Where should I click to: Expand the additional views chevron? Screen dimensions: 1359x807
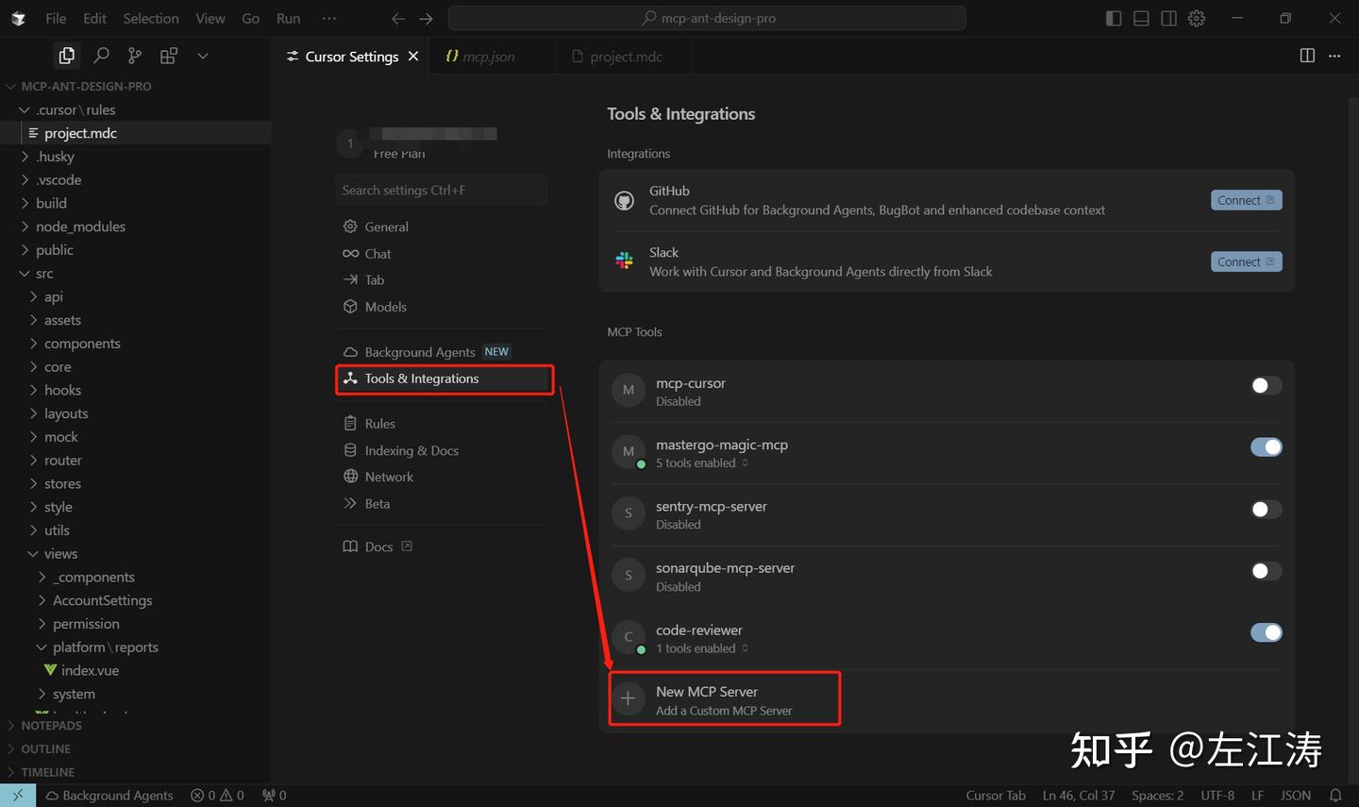202,56
